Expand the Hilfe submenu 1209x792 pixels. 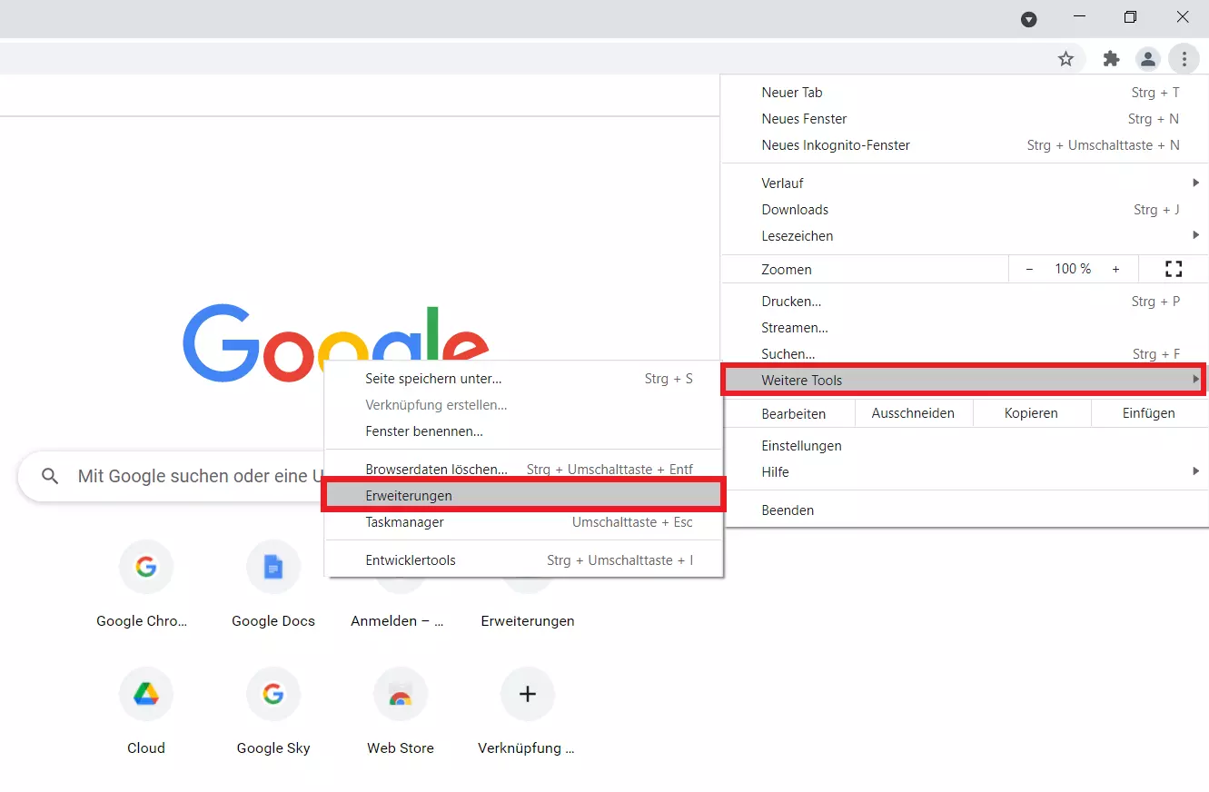point(965,472)
